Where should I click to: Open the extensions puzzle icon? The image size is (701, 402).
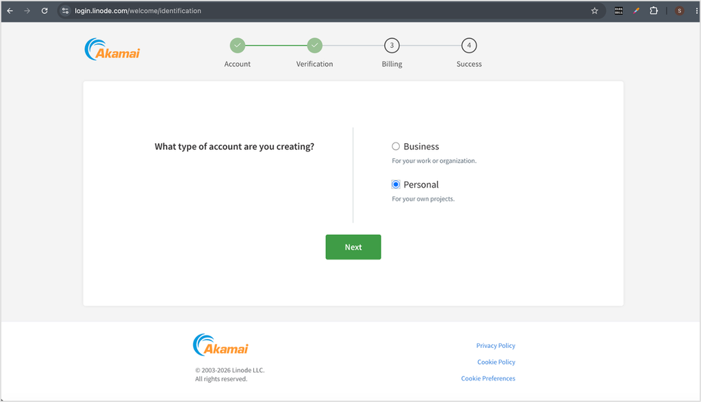click(x=654, y=11)
